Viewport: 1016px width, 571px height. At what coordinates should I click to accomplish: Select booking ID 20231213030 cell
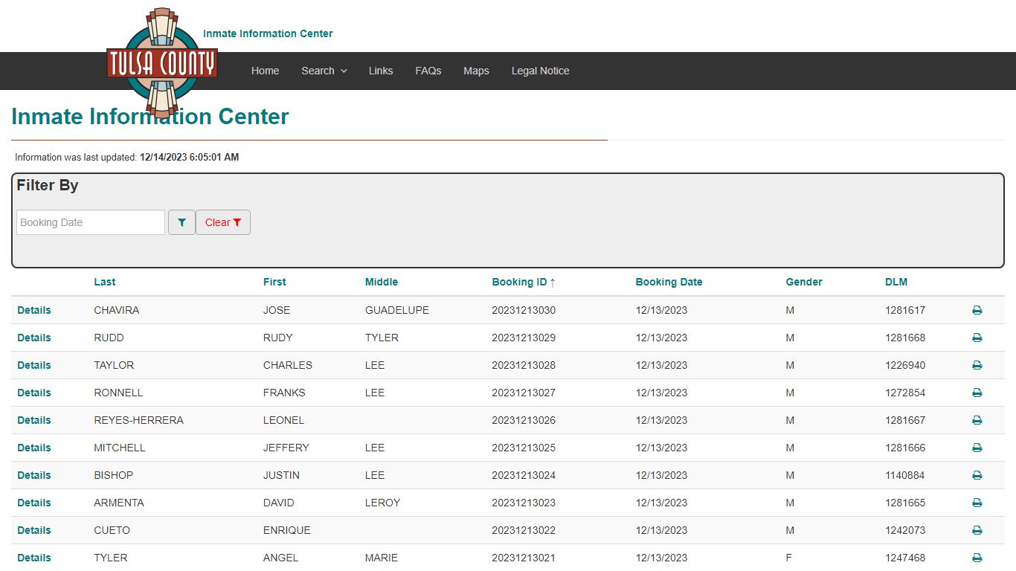tap(524, 310)
